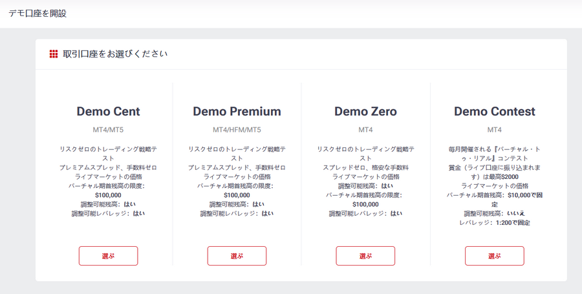Select Demo Contest using its 選ぶ button

(495, 256)
